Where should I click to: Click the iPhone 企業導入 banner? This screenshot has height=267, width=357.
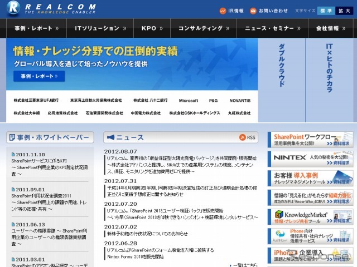click(x=310, y=255)
